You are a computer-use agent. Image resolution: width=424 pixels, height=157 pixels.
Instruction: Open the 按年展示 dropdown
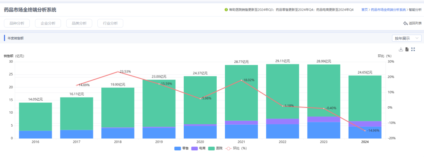pos(407,38)
